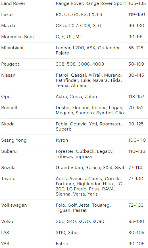148x248 pixels.
Task: Select the Volkswagen models list
Action: tap(84, 208)
